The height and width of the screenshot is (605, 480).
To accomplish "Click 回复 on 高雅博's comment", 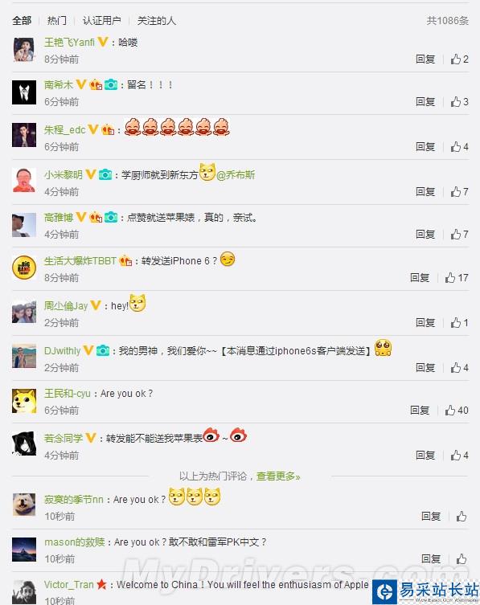I will [x=425, y=234].
